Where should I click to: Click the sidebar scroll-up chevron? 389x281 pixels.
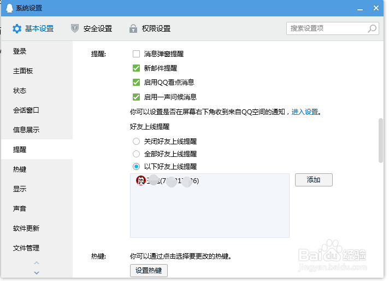[37, 262]
